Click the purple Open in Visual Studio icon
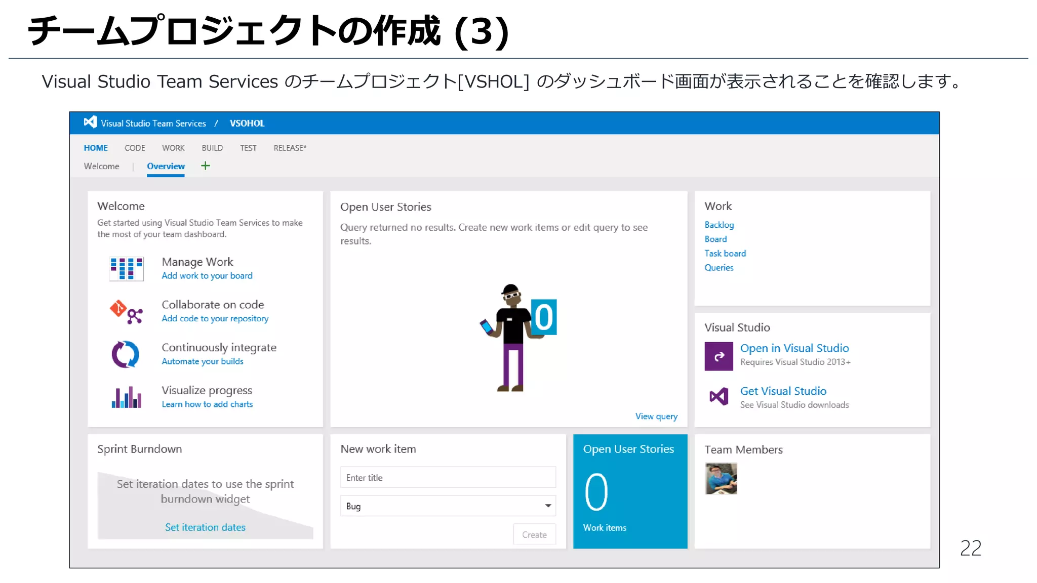This screenshot has height=583, width=1037. pyautogui.click(x=719, y=356)
